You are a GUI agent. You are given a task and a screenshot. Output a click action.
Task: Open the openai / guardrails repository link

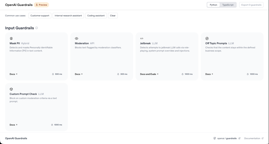[226, 138]
